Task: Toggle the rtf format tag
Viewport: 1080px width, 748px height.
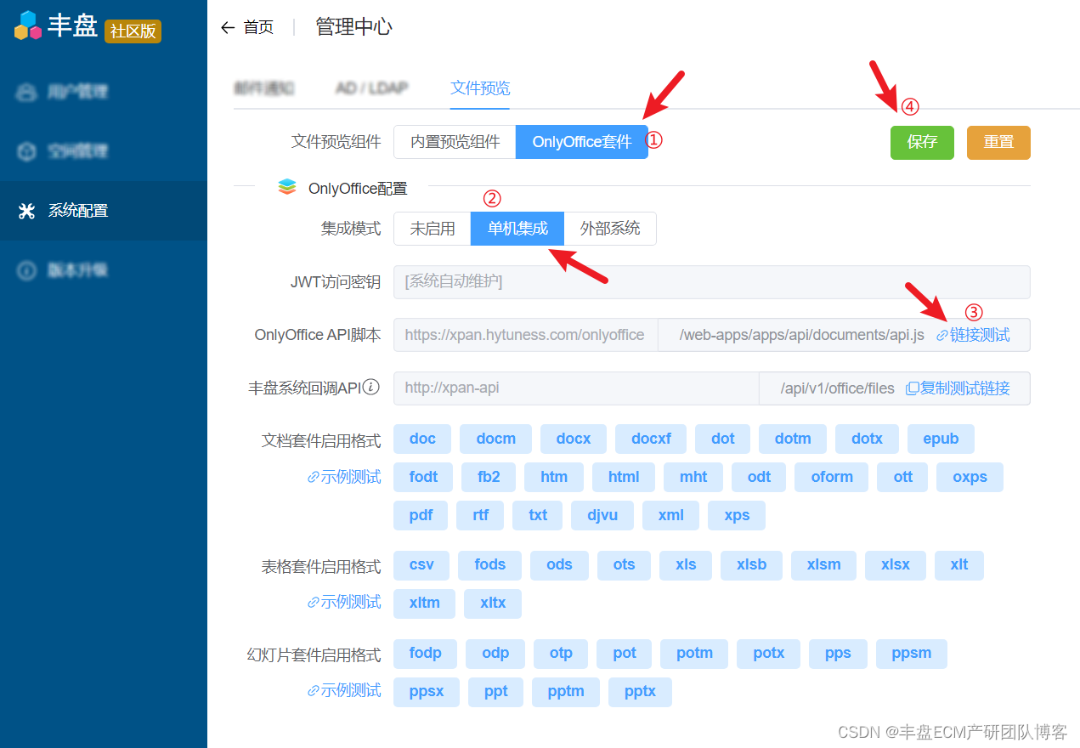Action: coord(481,515)
